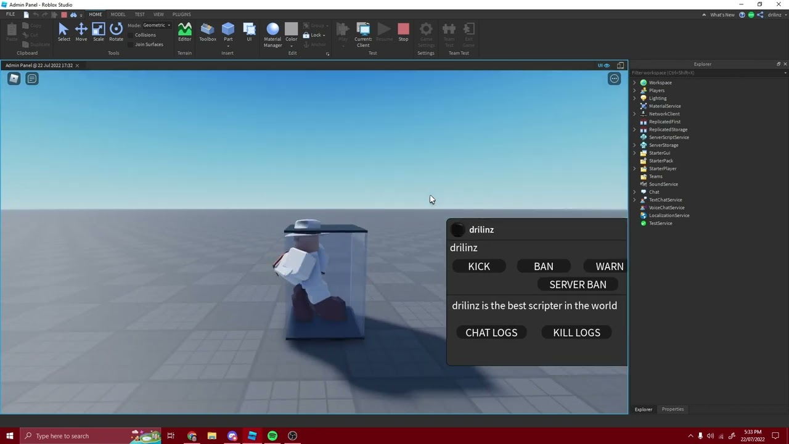Stop the running playtest

coord(403,32)
